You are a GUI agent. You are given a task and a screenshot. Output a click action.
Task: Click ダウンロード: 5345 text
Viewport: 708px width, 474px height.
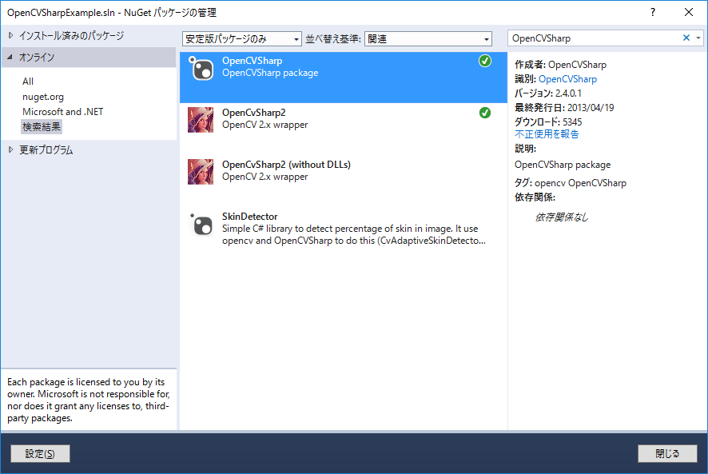click(x=548, y=122)
